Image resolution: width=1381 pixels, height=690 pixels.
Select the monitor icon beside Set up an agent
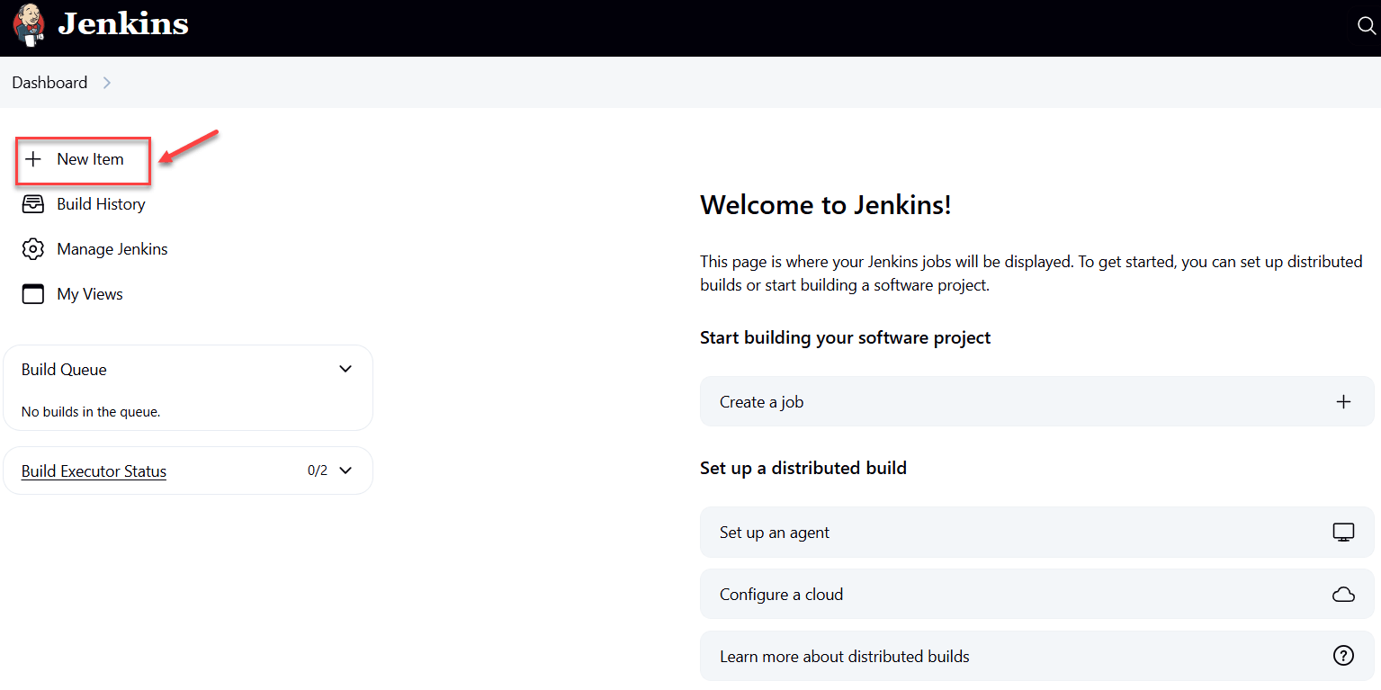tap(1343, 532)
